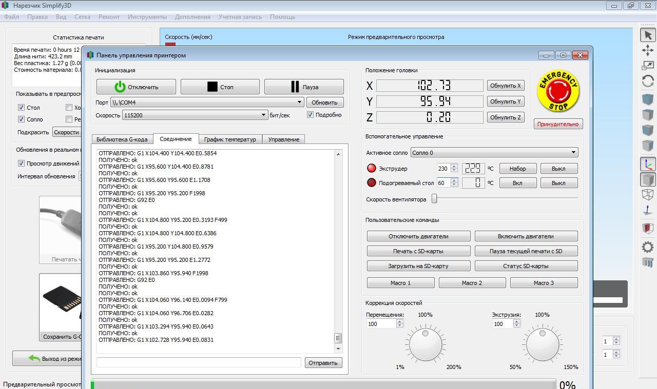Click the Пауза button
657x389 pixels.
pos(304,87)
